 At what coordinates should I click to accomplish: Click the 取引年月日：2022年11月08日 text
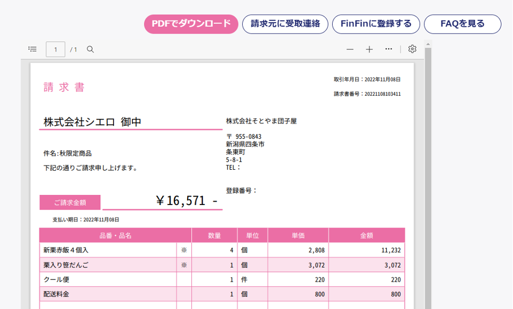coord(367,79)
